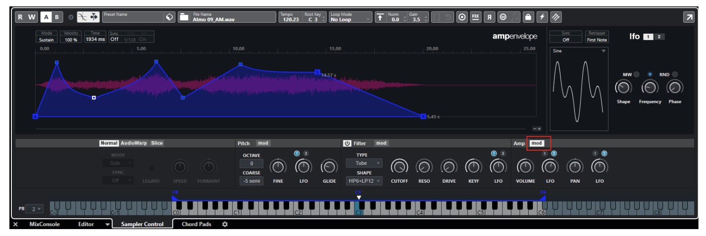
Task: Click the lock icon in toolbar
Action: pos(528,17)
